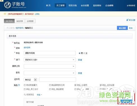The image size is (137, 106).
Task: Open the 职务 dropdown
Action: [x=50, y=73]
